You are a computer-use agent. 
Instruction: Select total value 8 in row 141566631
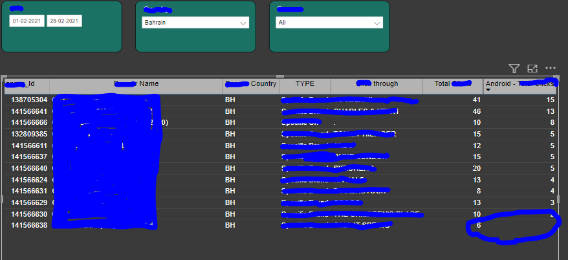point(479,191)
